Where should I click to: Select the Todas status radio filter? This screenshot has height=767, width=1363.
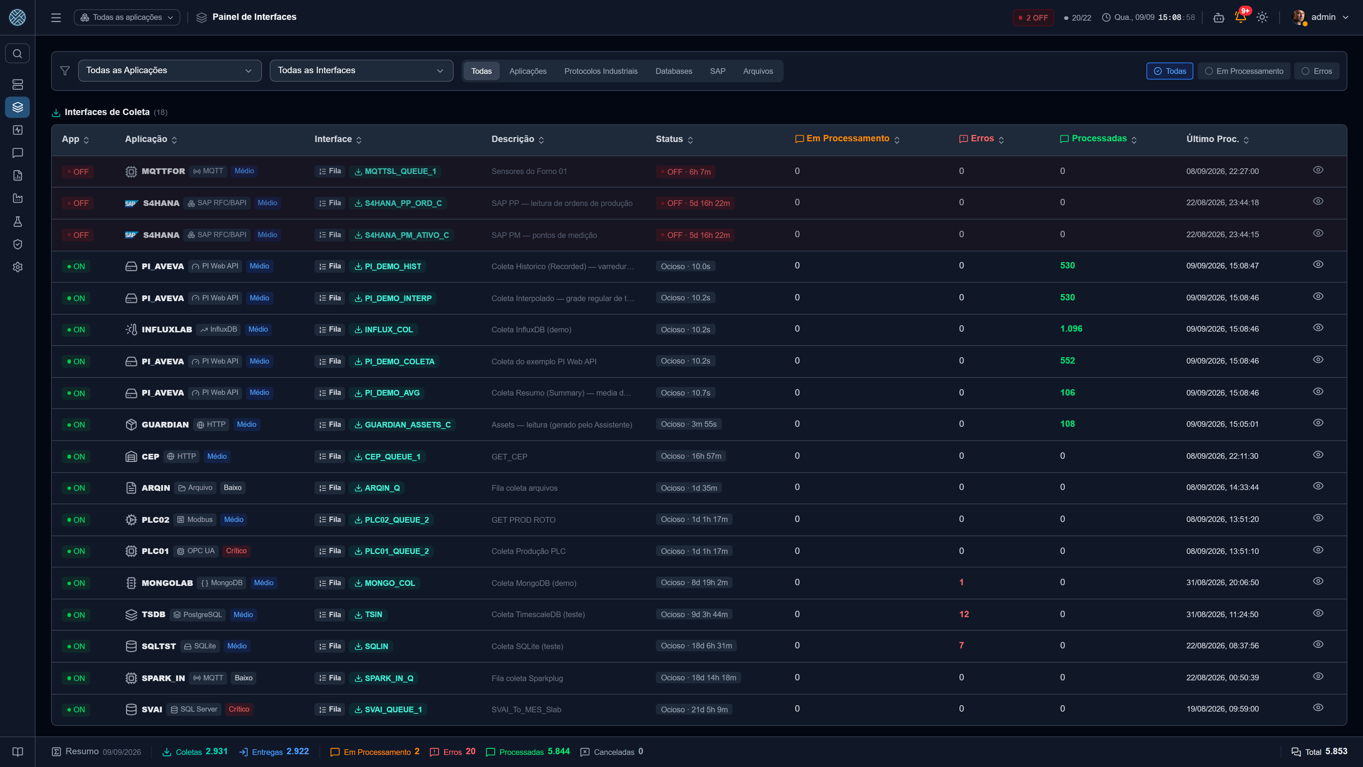(1169, 71)
